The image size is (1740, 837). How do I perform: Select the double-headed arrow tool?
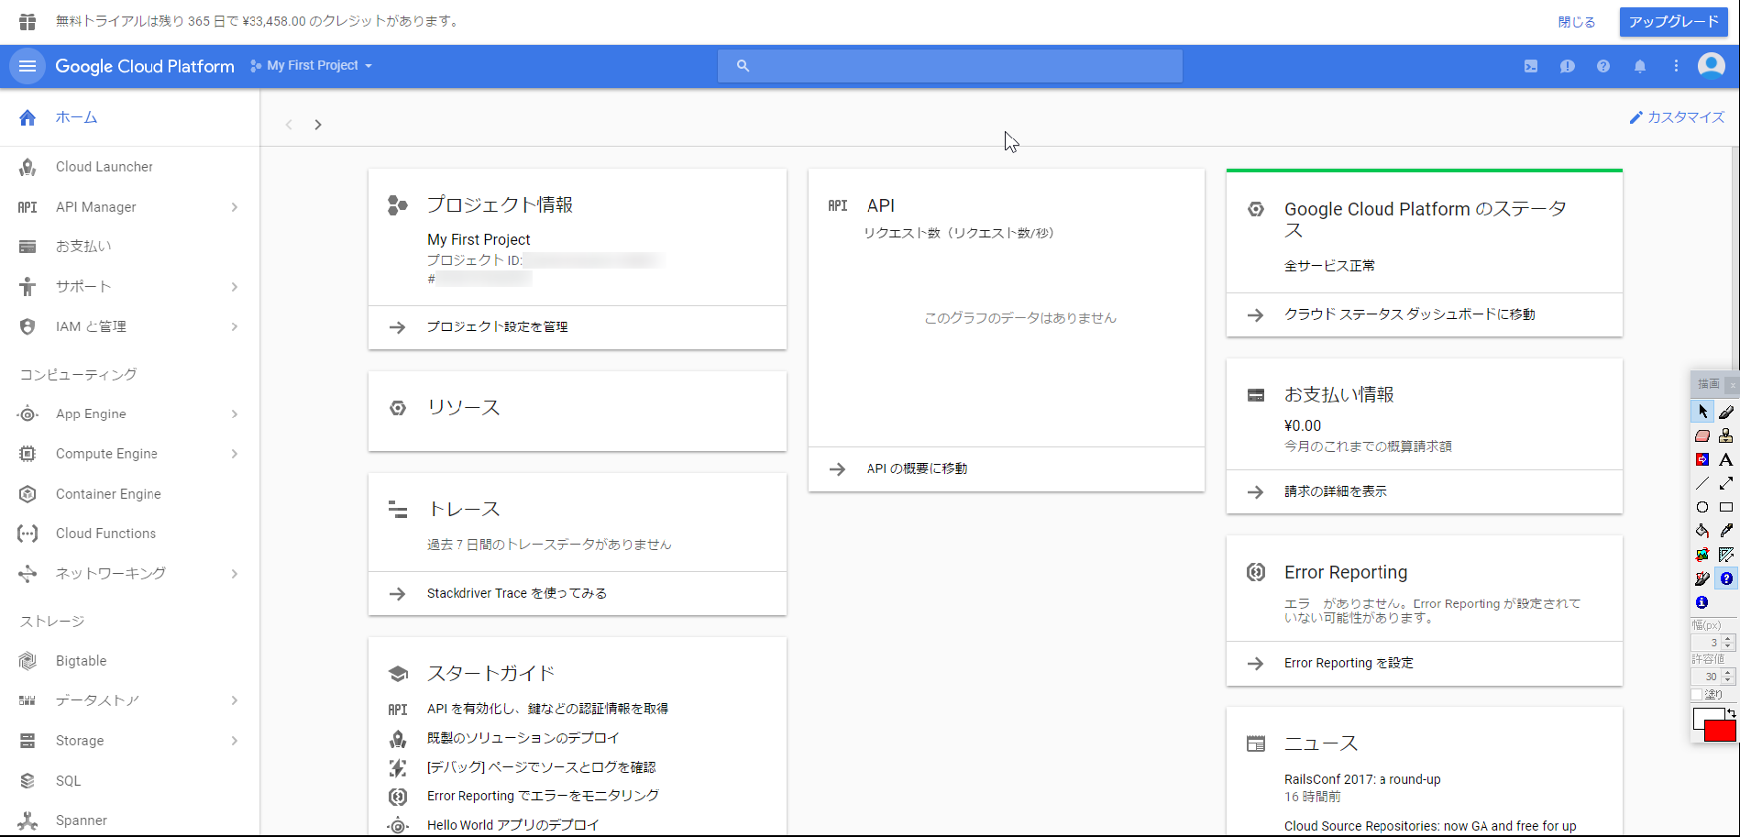pyautogui.click(x=1726, y=483)
